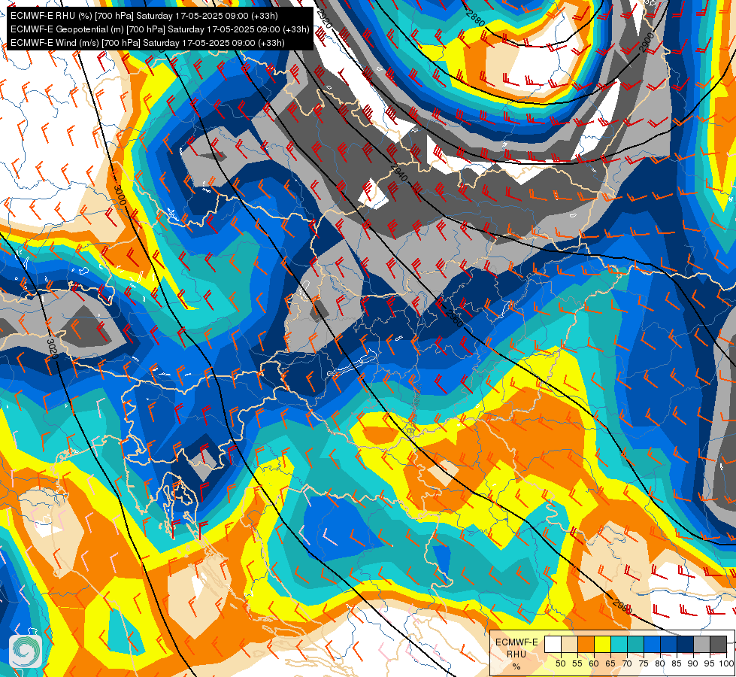
Task: Click the legend 'RHU' label
Action: 516,654
